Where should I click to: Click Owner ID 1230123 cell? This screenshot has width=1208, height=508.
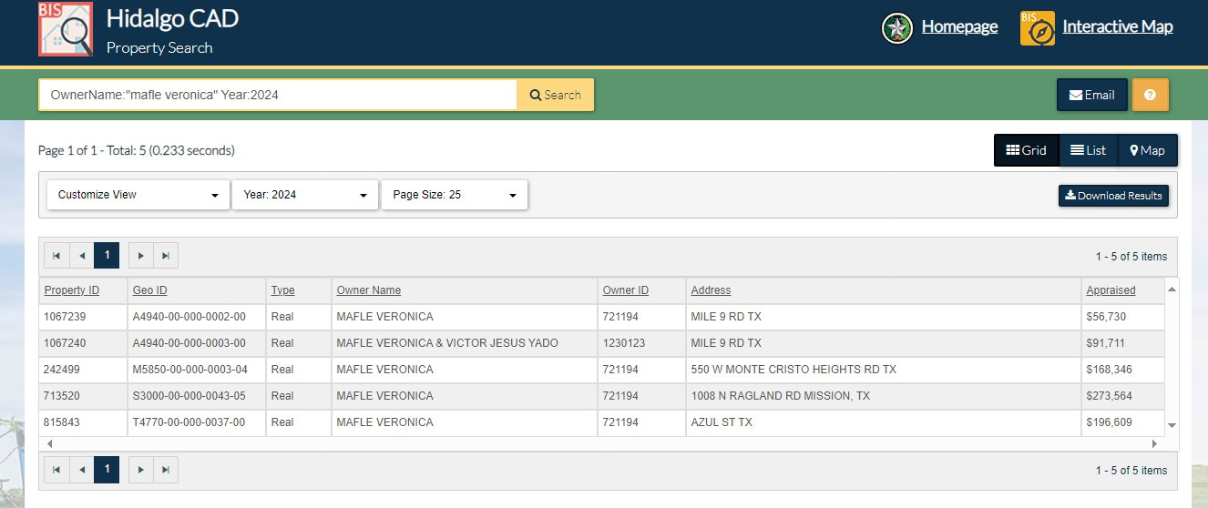point(641,343)
